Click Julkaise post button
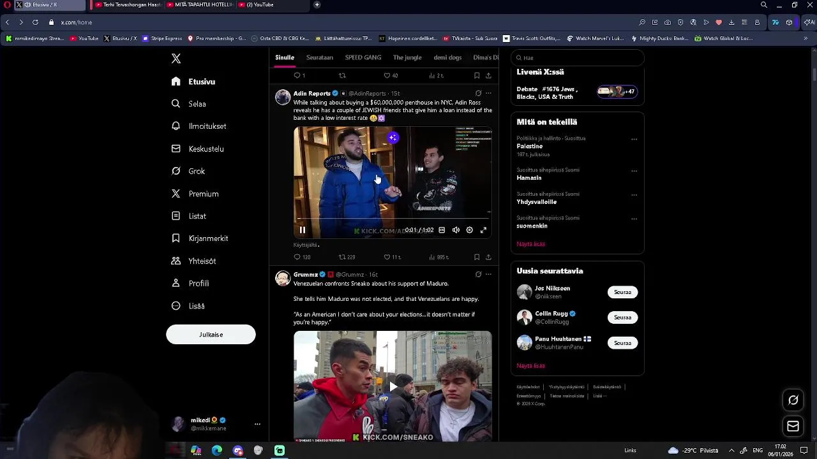 (x=211, y=335)
